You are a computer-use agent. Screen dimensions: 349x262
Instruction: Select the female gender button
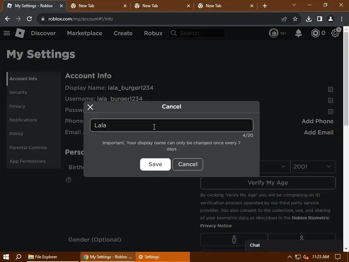click(234, 239)
